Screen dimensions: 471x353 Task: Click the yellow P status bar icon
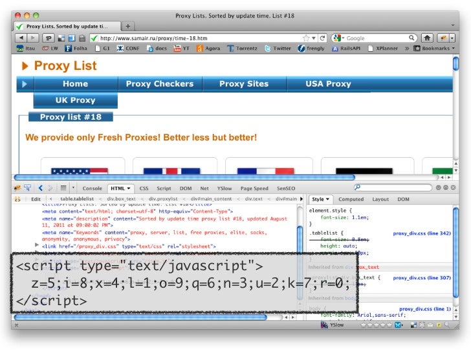point(439,325)
